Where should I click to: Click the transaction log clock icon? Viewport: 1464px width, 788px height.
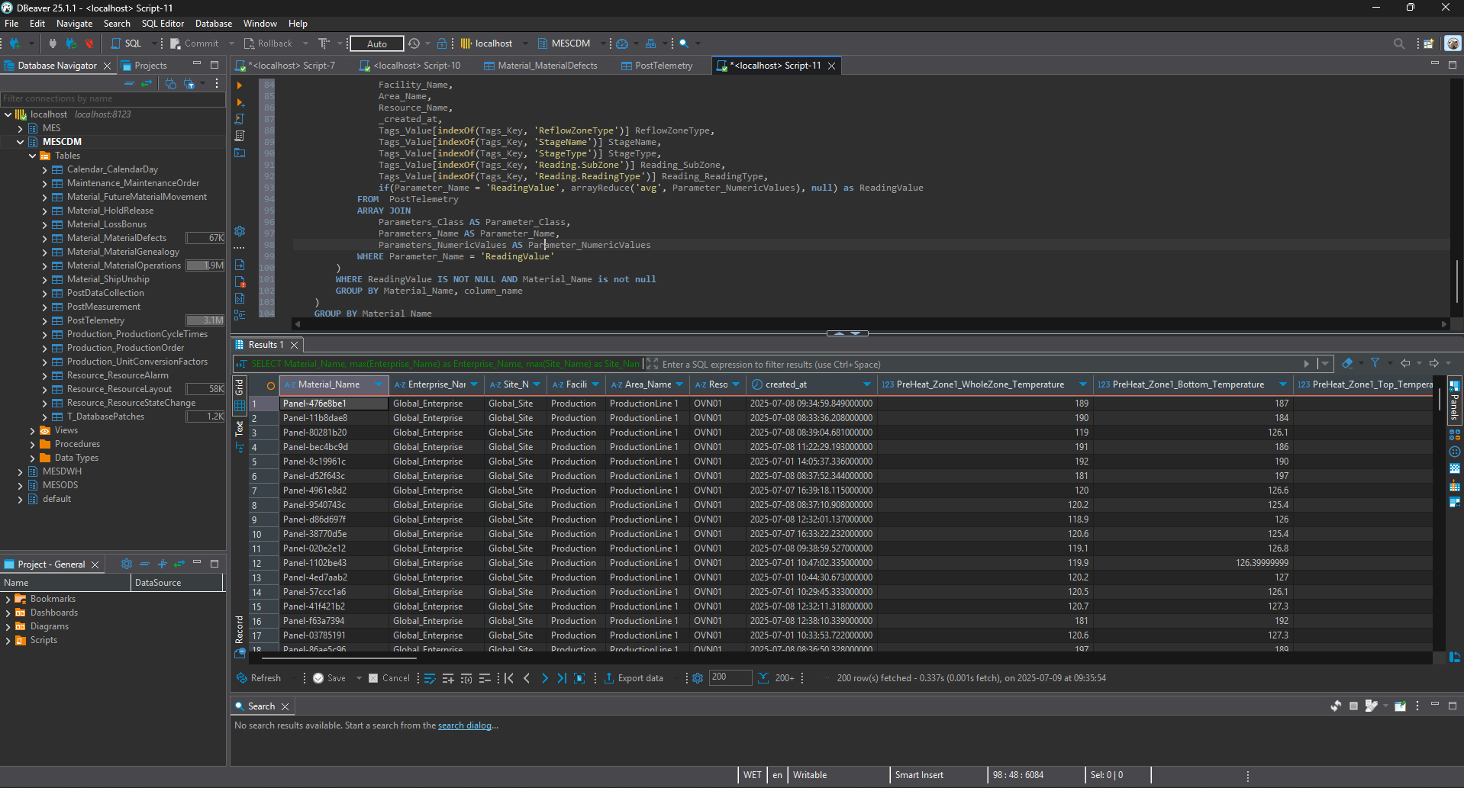[x=414, y=43]
